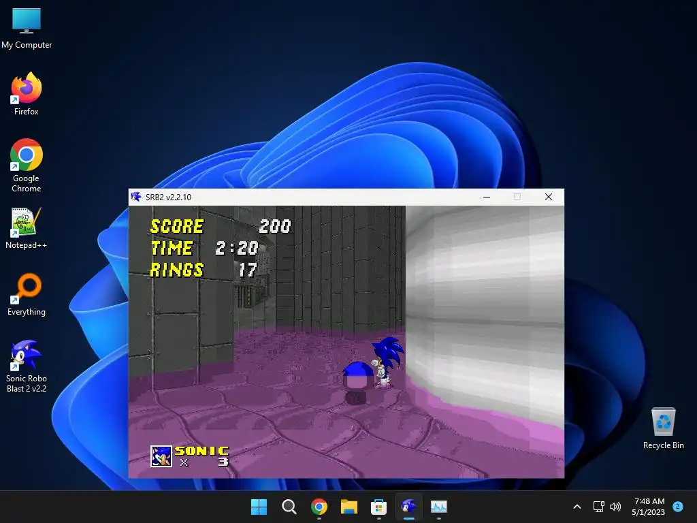
Task: Open Microsoft Store from the taskbar
Action: coord(378,507)
